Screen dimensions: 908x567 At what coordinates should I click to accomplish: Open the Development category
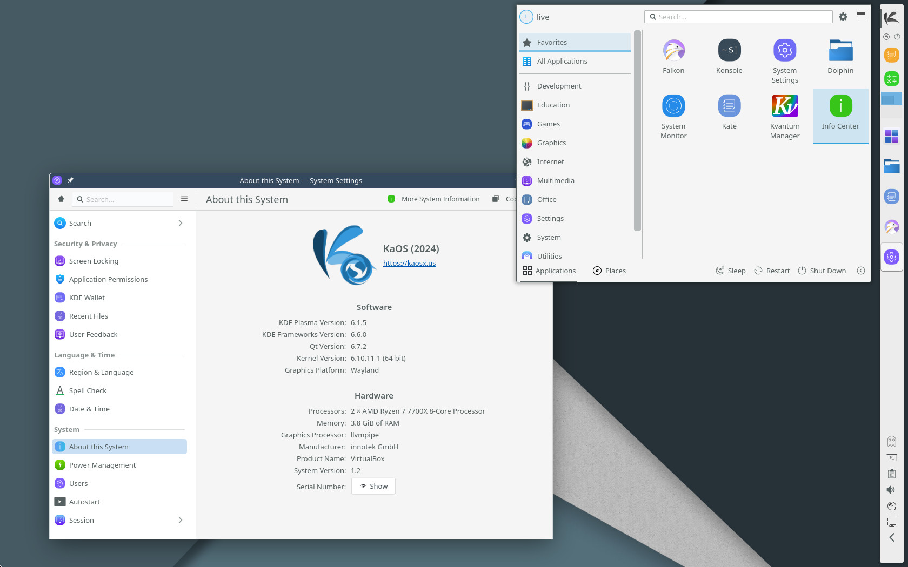click(x=575, y=86)
